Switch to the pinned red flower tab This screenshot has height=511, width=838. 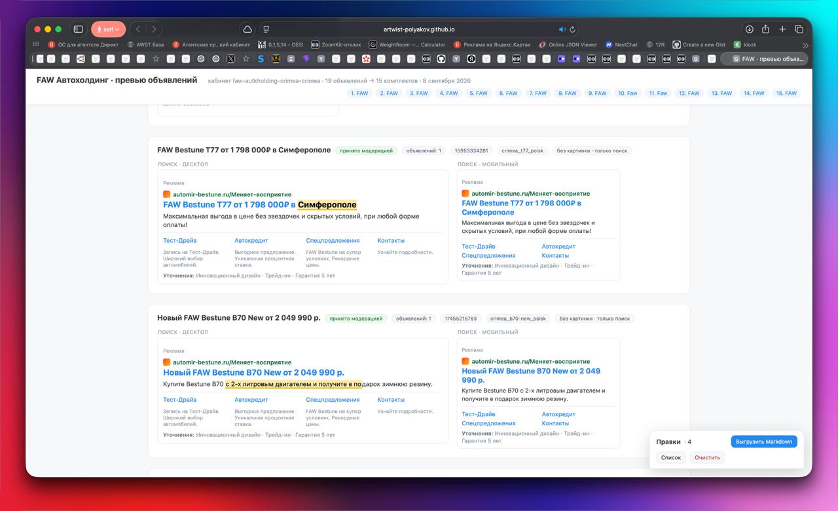pos(366,59)
